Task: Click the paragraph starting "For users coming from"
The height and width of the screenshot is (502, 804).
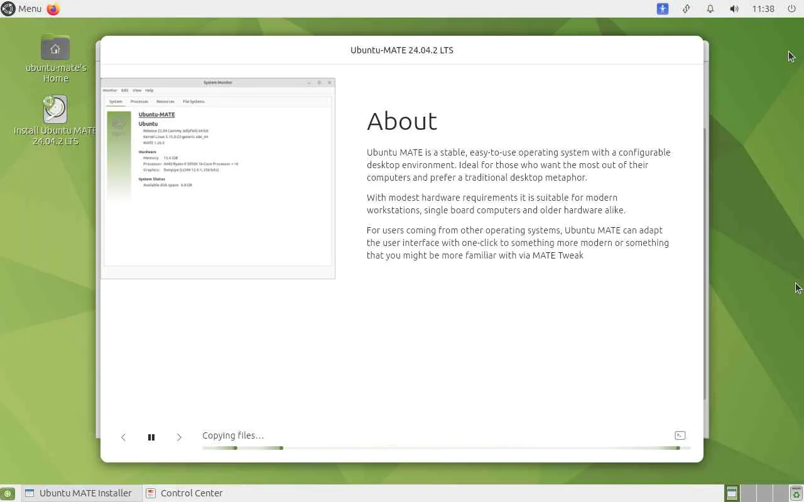Action: (518, 243)
